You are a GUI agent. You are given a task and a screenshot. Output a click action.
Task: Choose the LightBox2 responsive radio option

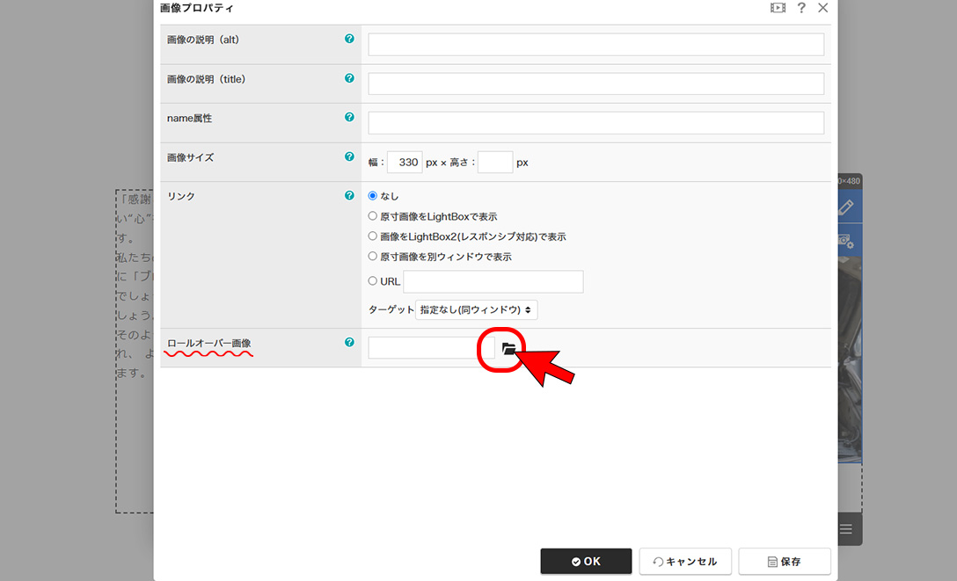373,236
